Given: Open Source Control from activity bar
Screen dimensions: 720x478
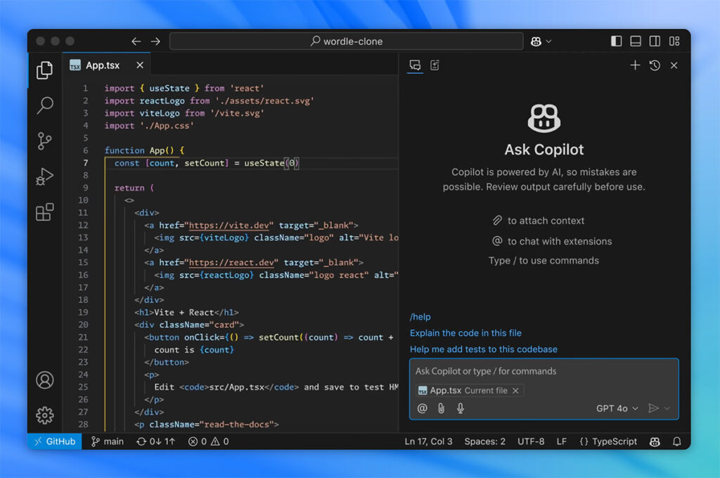Looking at the screenshot, I should (44, 141).
